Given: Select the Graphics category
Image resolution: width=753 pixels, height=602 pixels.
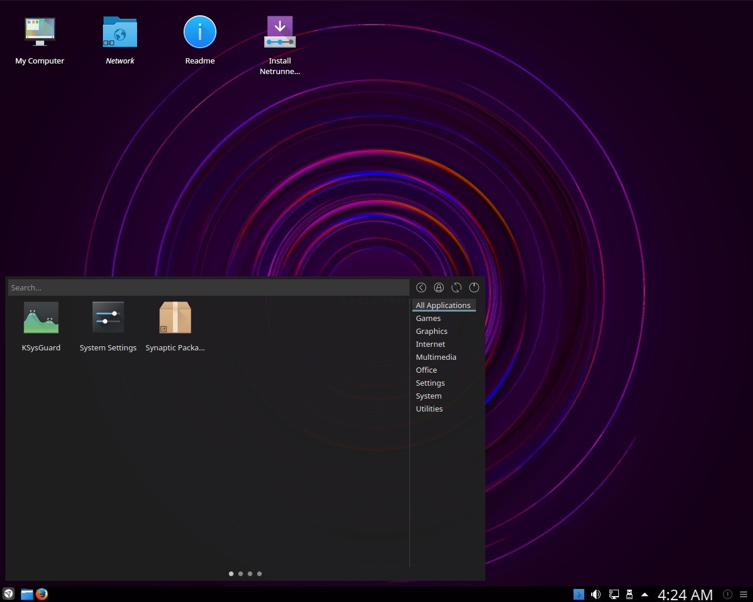Looking at the screenshot, I should (432, 331).
